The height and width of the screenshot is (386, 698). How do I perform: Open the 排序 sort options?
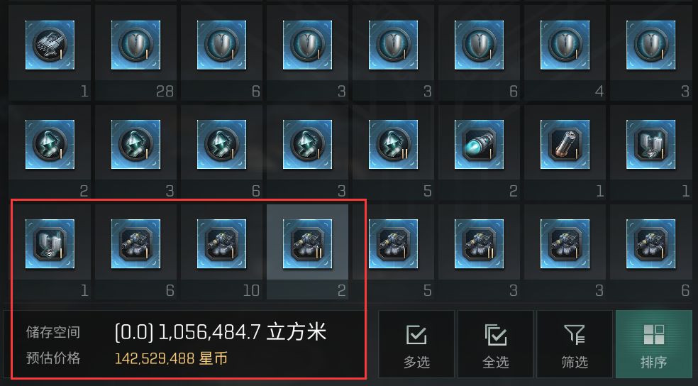(653, 344)
